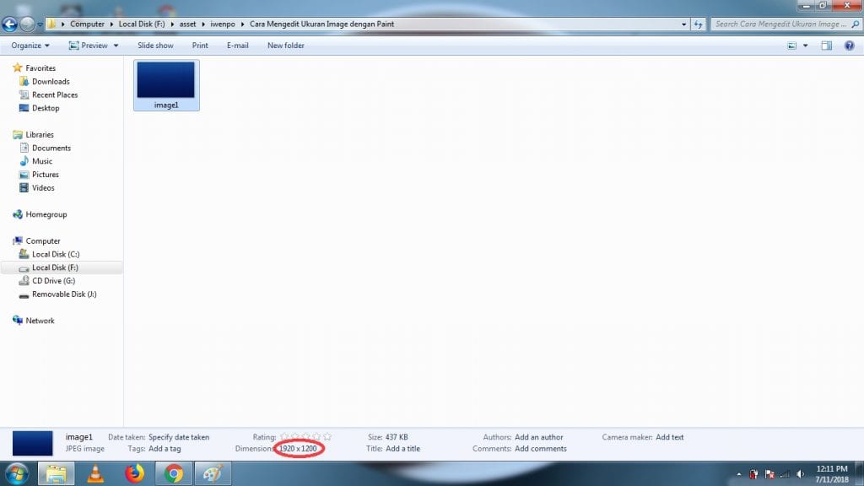Open CD Drive (G:)
864x486 pixels.
pyautogui.click(x=53, y=280)
